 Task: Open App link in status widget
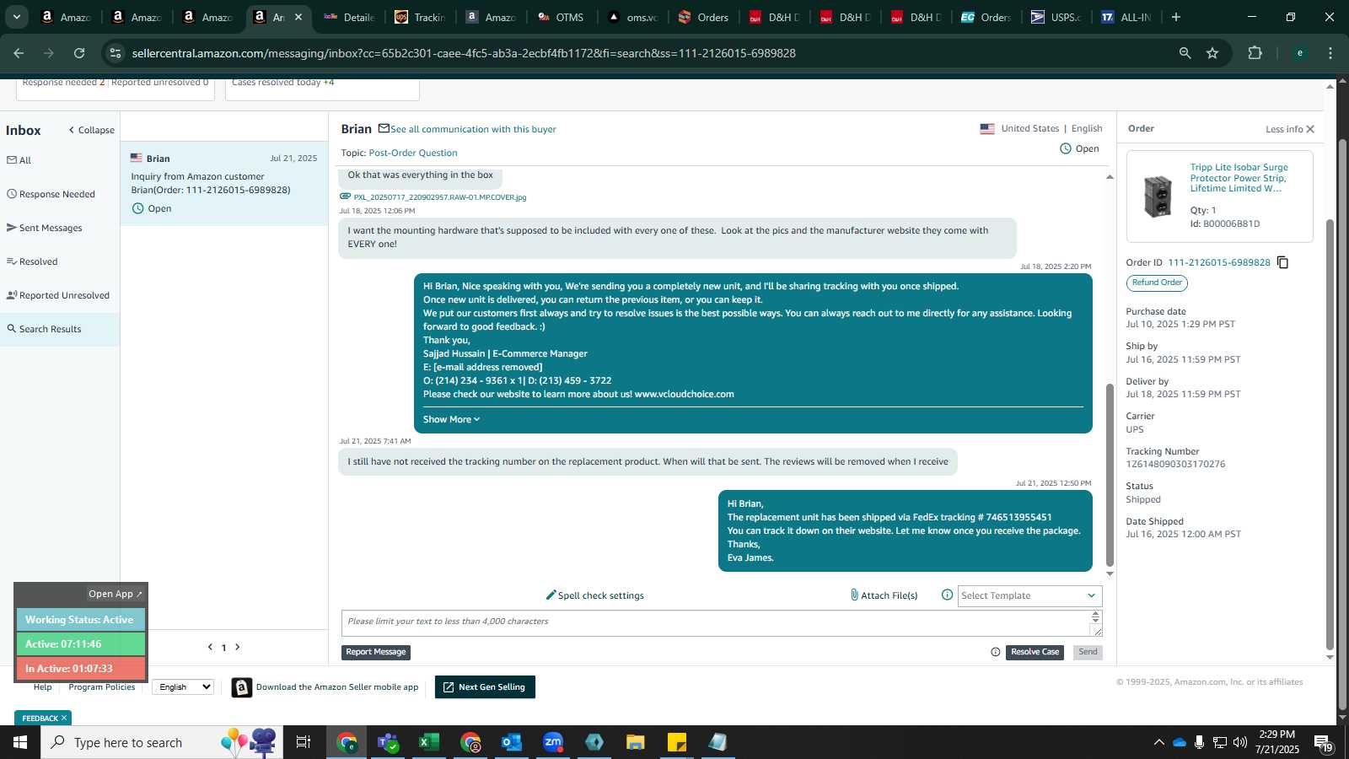(x=116, y=594)
